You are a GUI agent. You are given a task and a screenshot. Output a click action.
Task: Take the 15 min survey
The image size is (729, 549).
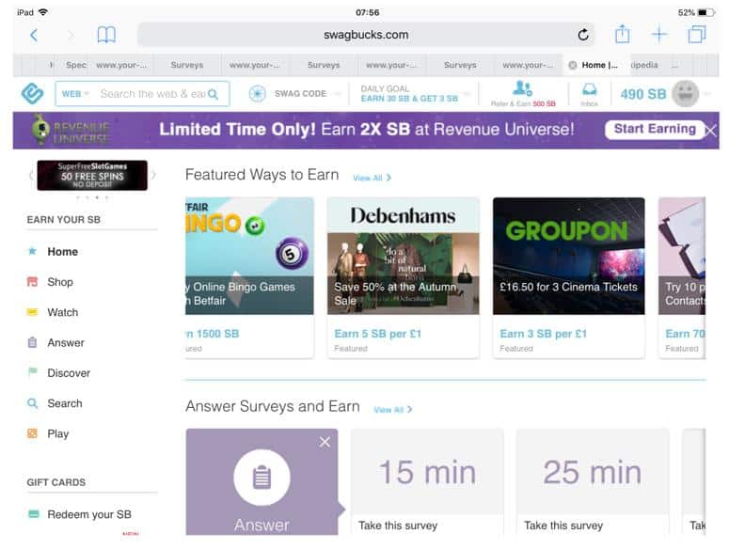coord(427,481)
